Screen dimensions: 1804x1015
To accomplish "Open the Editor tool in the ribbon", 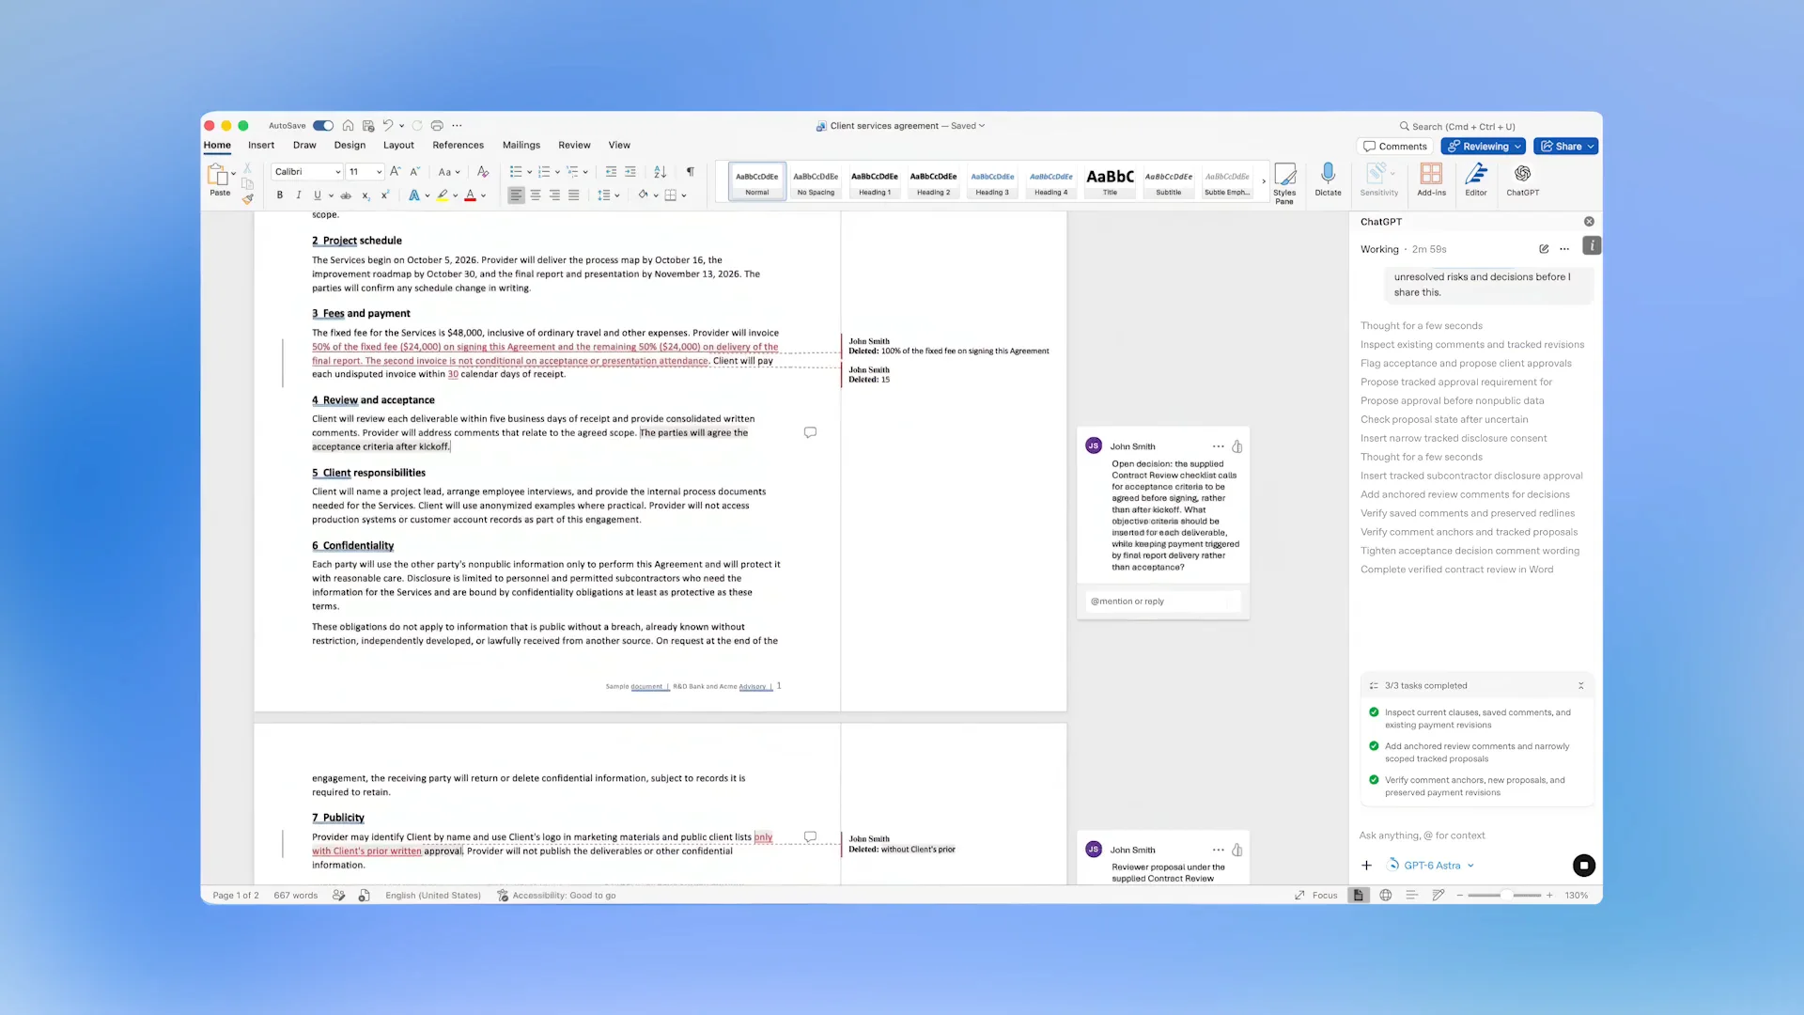I will point(1476,180).
